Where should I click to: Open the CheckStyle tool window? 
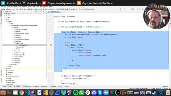pos(53,87)
